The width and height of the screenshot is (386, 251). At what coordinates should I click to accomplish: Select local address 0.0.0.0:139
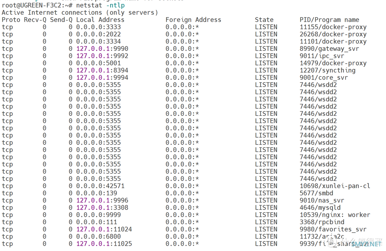(96, 193)
